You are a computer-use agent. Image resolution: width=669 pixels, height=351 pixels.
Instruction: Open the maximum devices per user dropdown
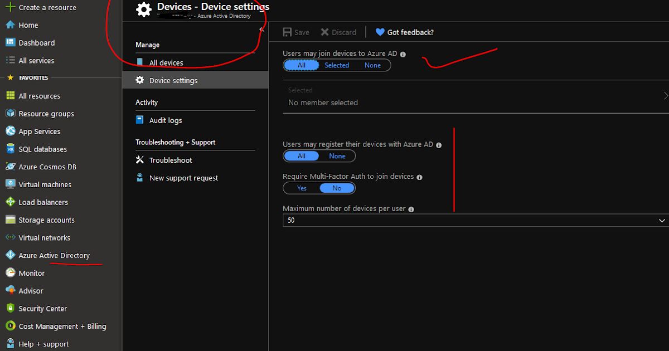(476, 221)
